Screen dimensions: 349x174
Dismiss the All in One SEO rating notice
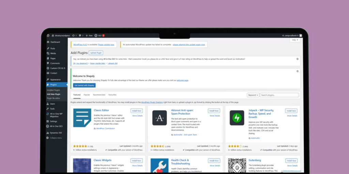pos(297,59)
